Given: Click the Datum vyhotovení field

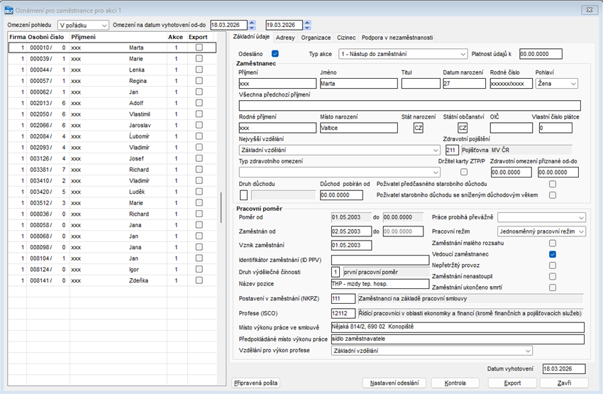Looking at the screenshot, I should (564, 368).
